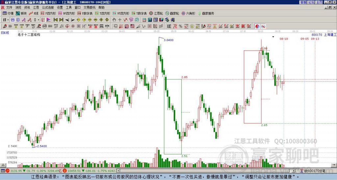
Task: Open the 论坛 forum link
Action: (311, 2)
